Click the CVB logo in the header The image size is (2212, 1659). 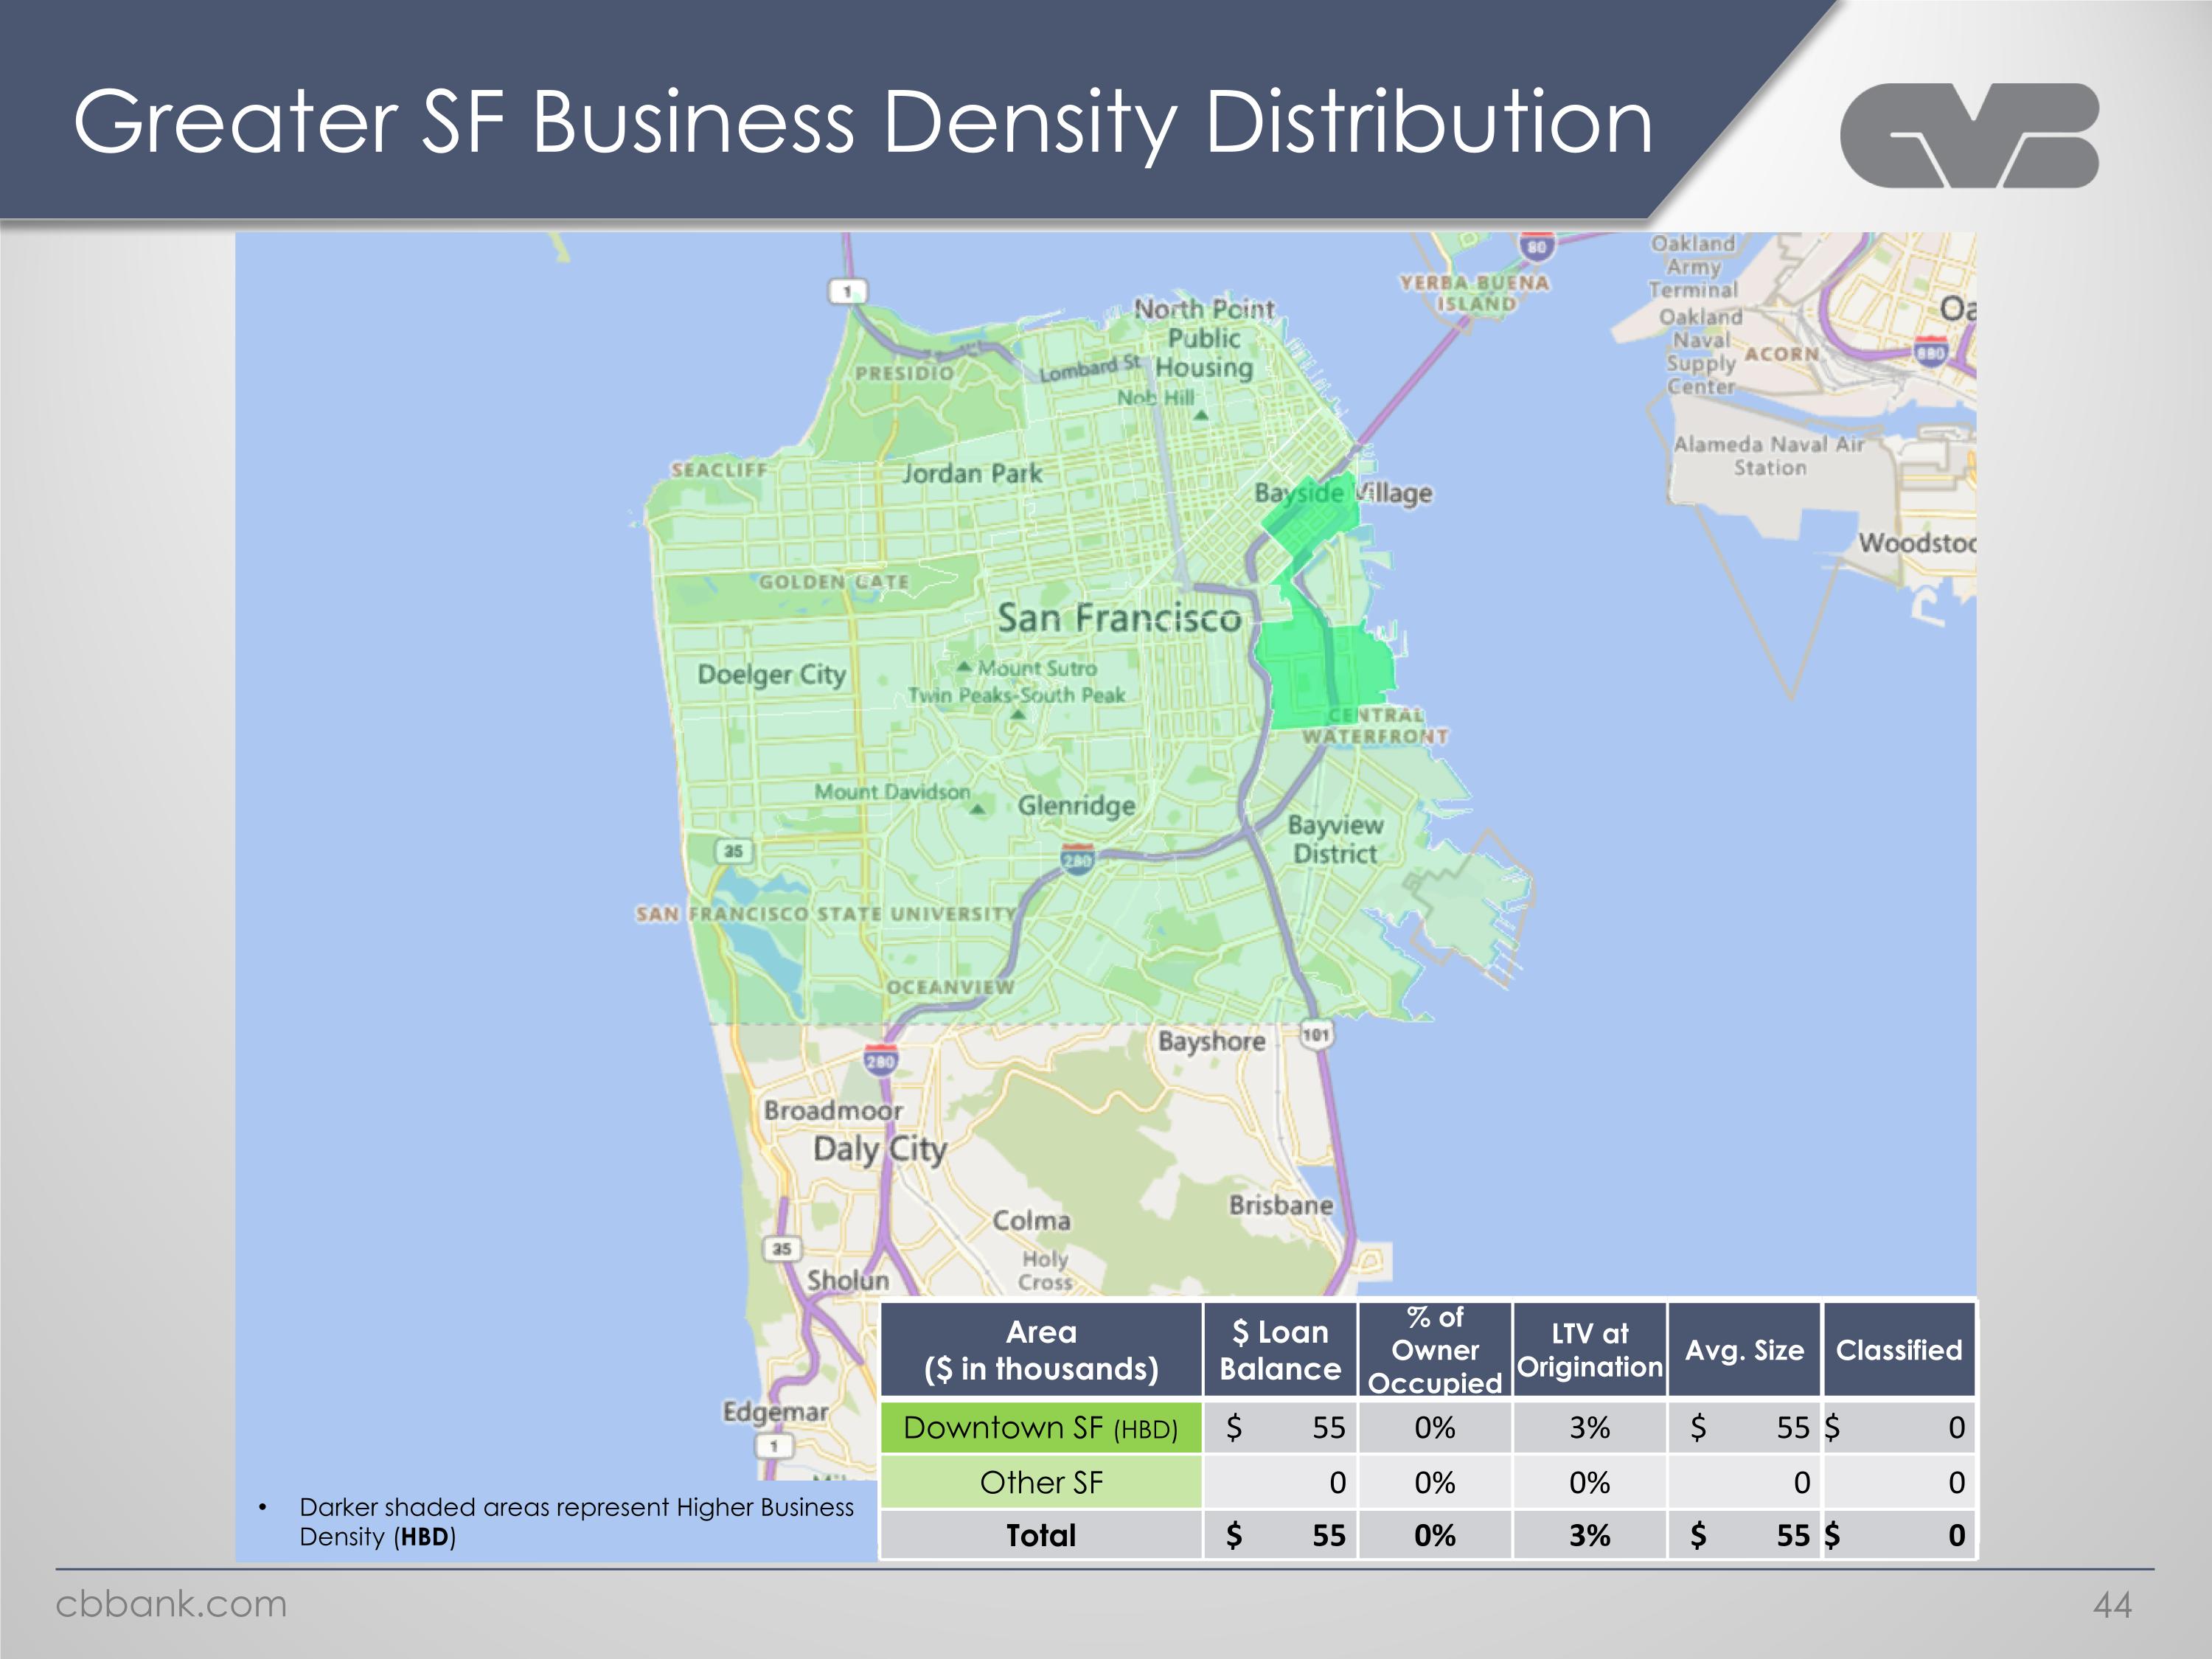coord(1968,135)
